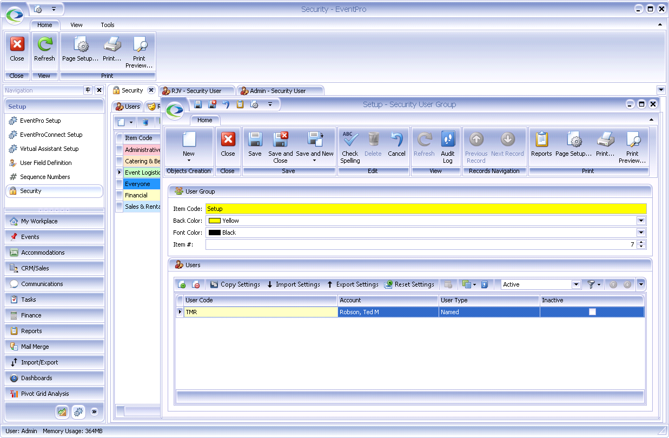Click the chart icon at the navigation panel bottom
Viewport: 669px width, 438px height.
pyautogui.click(x=62, y=412)
